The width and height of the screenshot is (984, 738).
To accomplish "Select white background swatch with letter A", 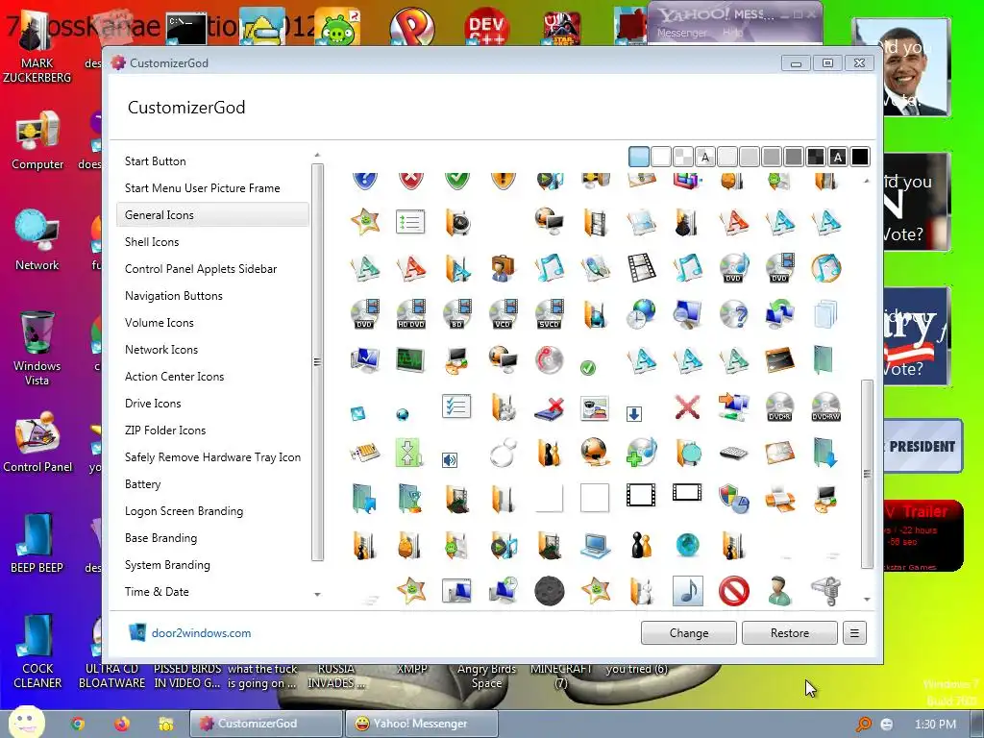I will coord(705,157).
